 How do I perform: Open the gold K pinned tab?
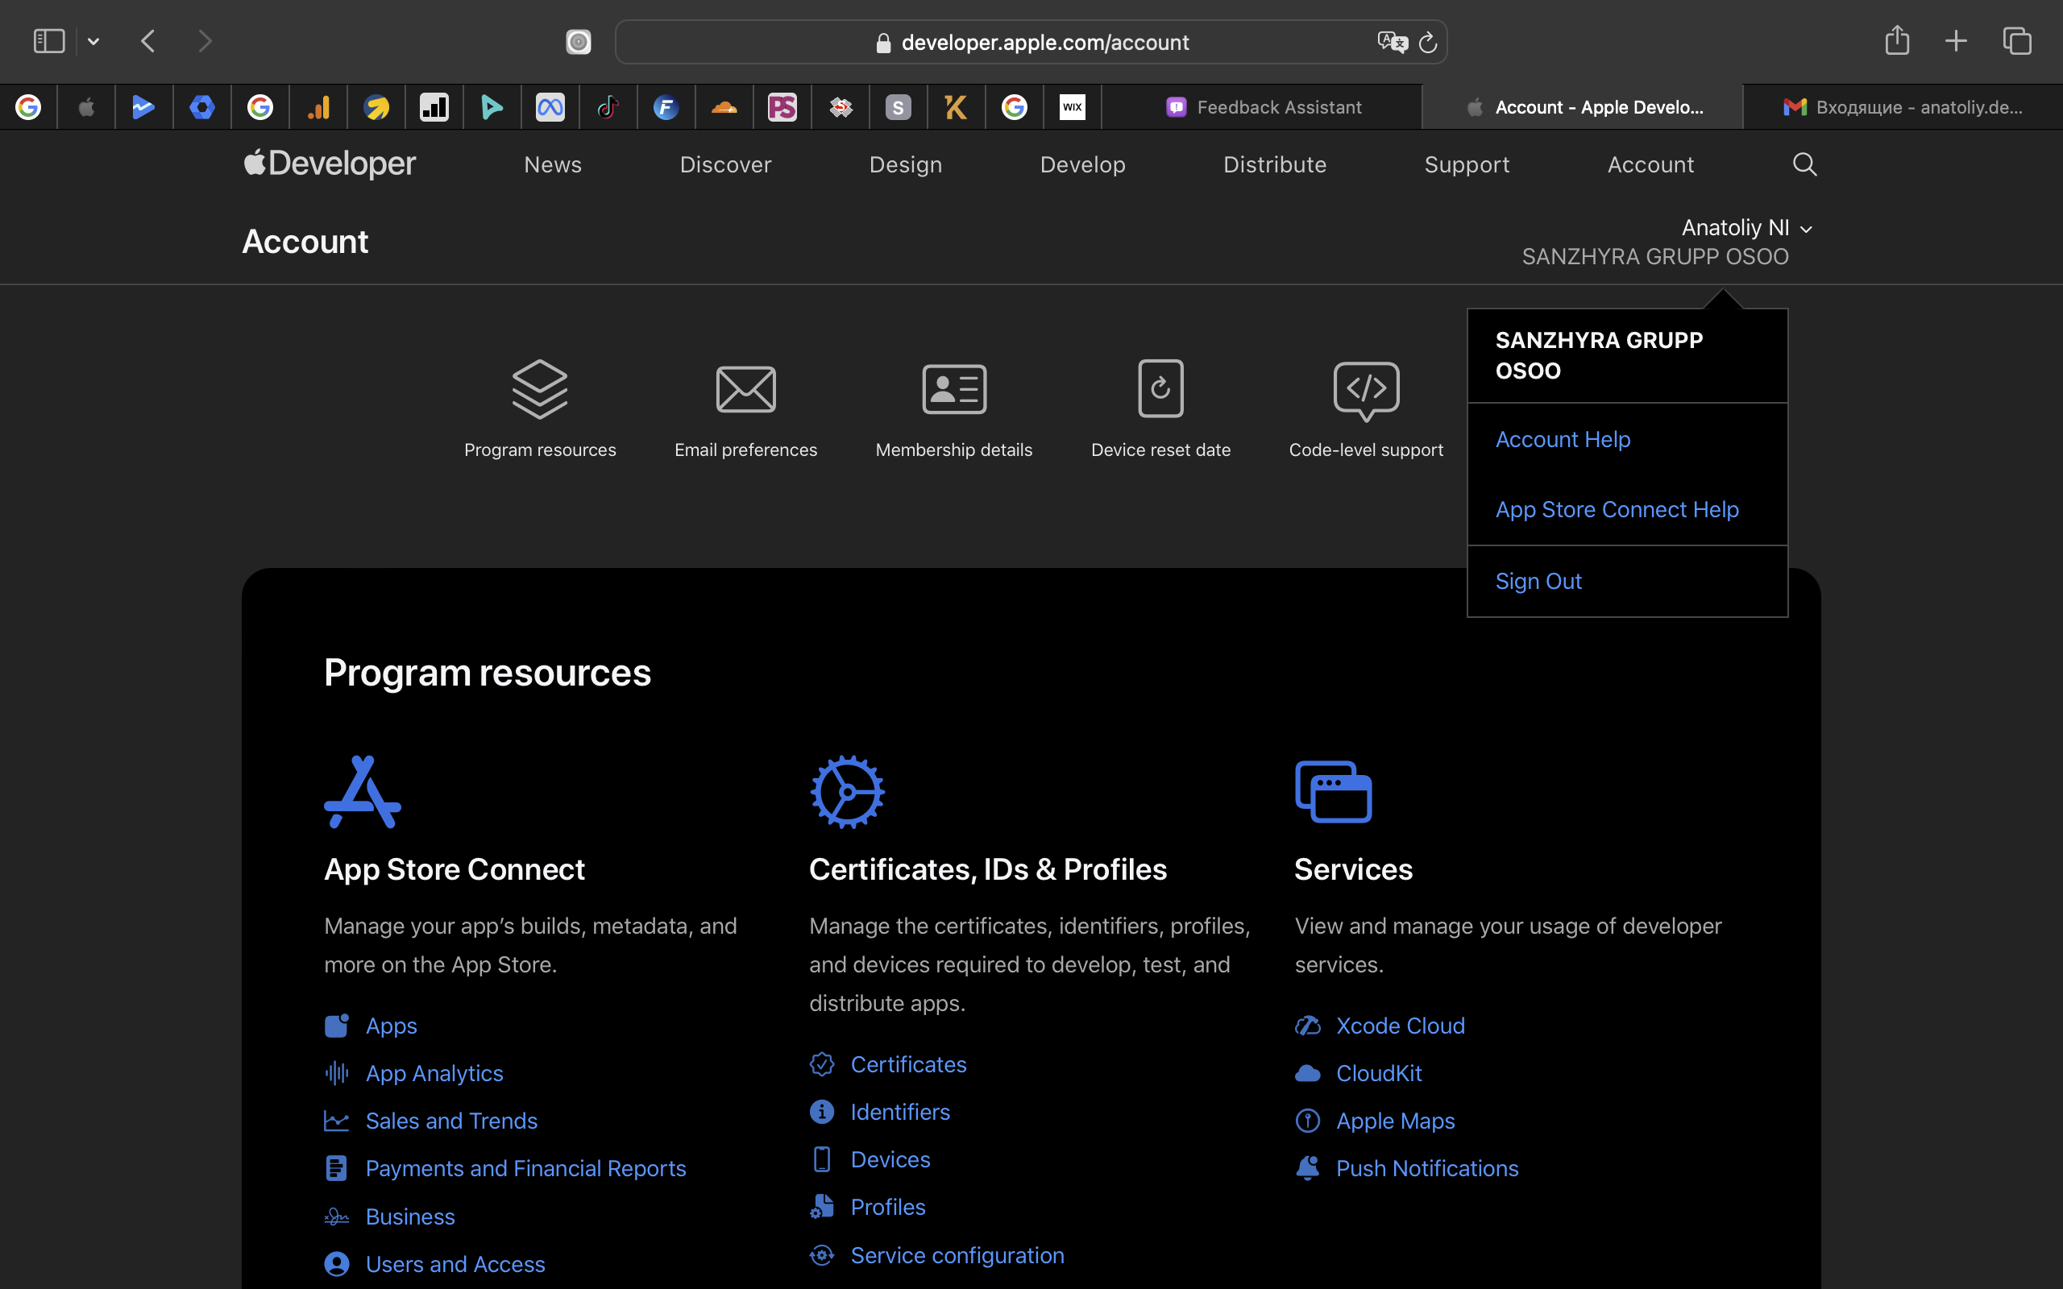956,107
